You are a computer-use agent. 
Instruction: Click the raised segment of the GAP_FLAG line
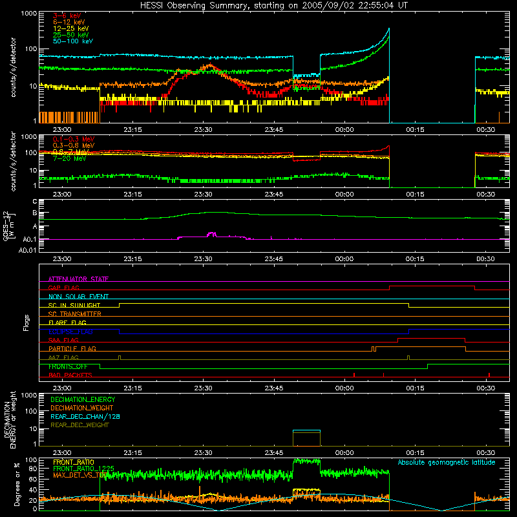point(432,286)
